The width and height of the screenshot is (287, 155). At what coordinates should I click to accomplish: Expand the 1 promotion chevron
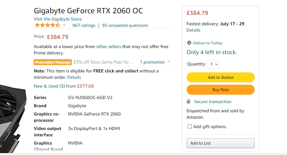(169, 62)
